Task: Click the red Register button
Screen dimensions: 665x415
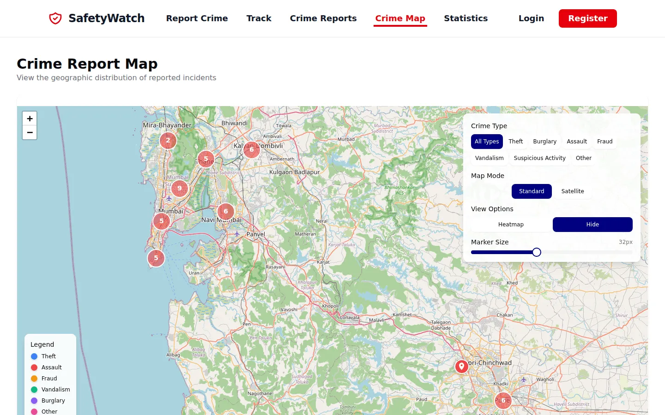Action: 588,18
